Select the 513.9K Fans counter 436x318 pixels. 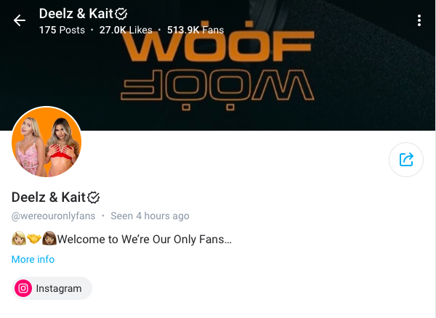[x=195, y=30]
